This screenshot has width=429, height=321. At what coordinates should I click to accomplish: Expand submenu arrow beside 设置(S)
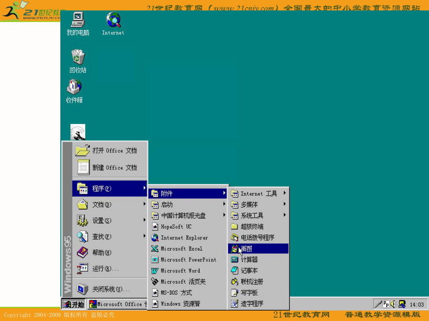(144, 220)
